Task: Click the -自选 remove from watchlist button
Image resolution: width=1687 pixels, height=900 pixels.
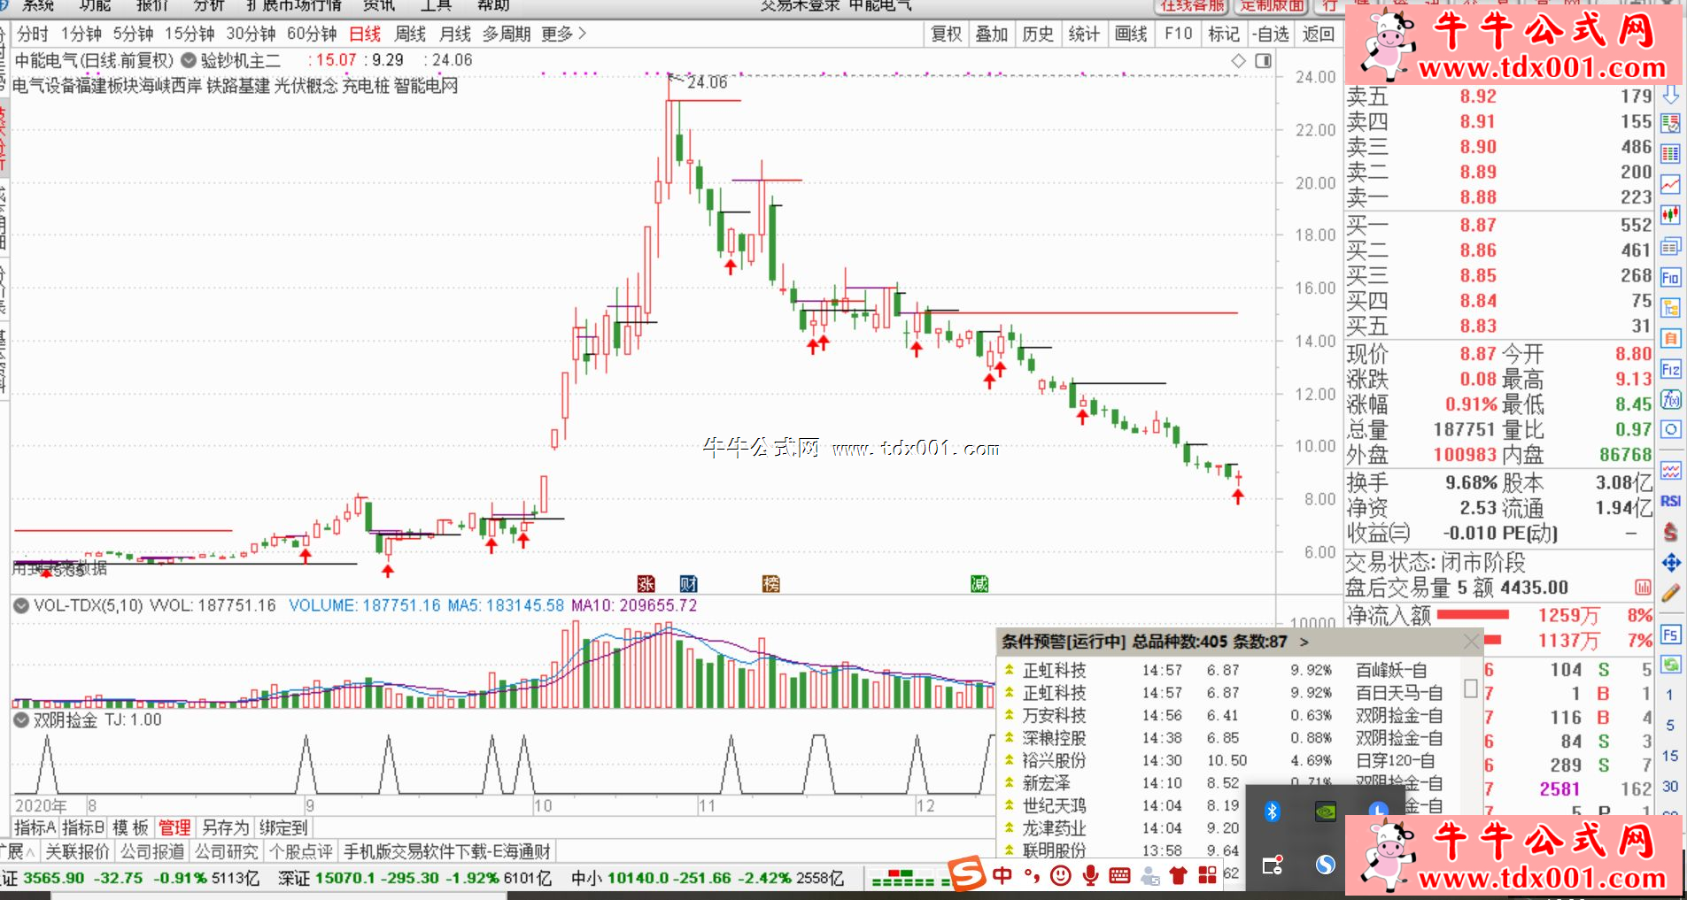Action: [x=1272, y=34]
